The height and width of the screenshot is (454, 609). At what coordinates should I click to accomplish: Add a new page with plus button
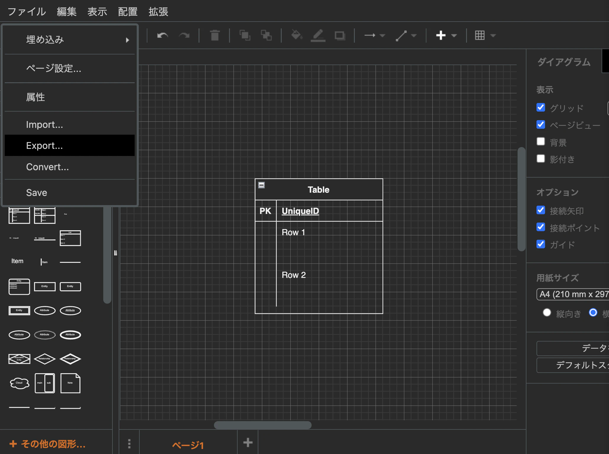pyautogui.click(x=248, y=443)
